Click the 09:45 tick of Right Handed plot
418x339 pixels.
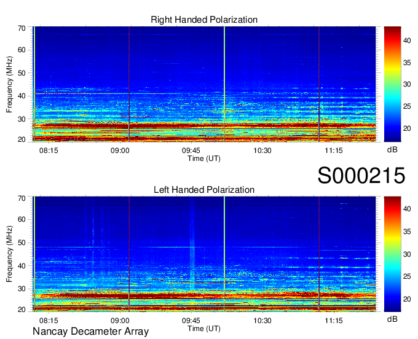click(191, 150)
